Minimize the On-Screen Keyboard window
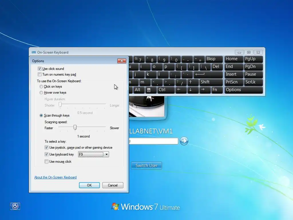 pos(239,52)
